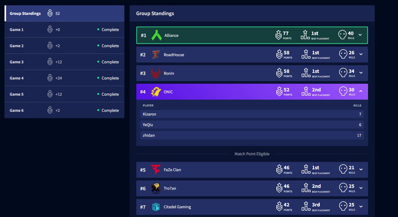Click the Complete status of Game 6
398x217 pixels.
(x=110, y=110)
